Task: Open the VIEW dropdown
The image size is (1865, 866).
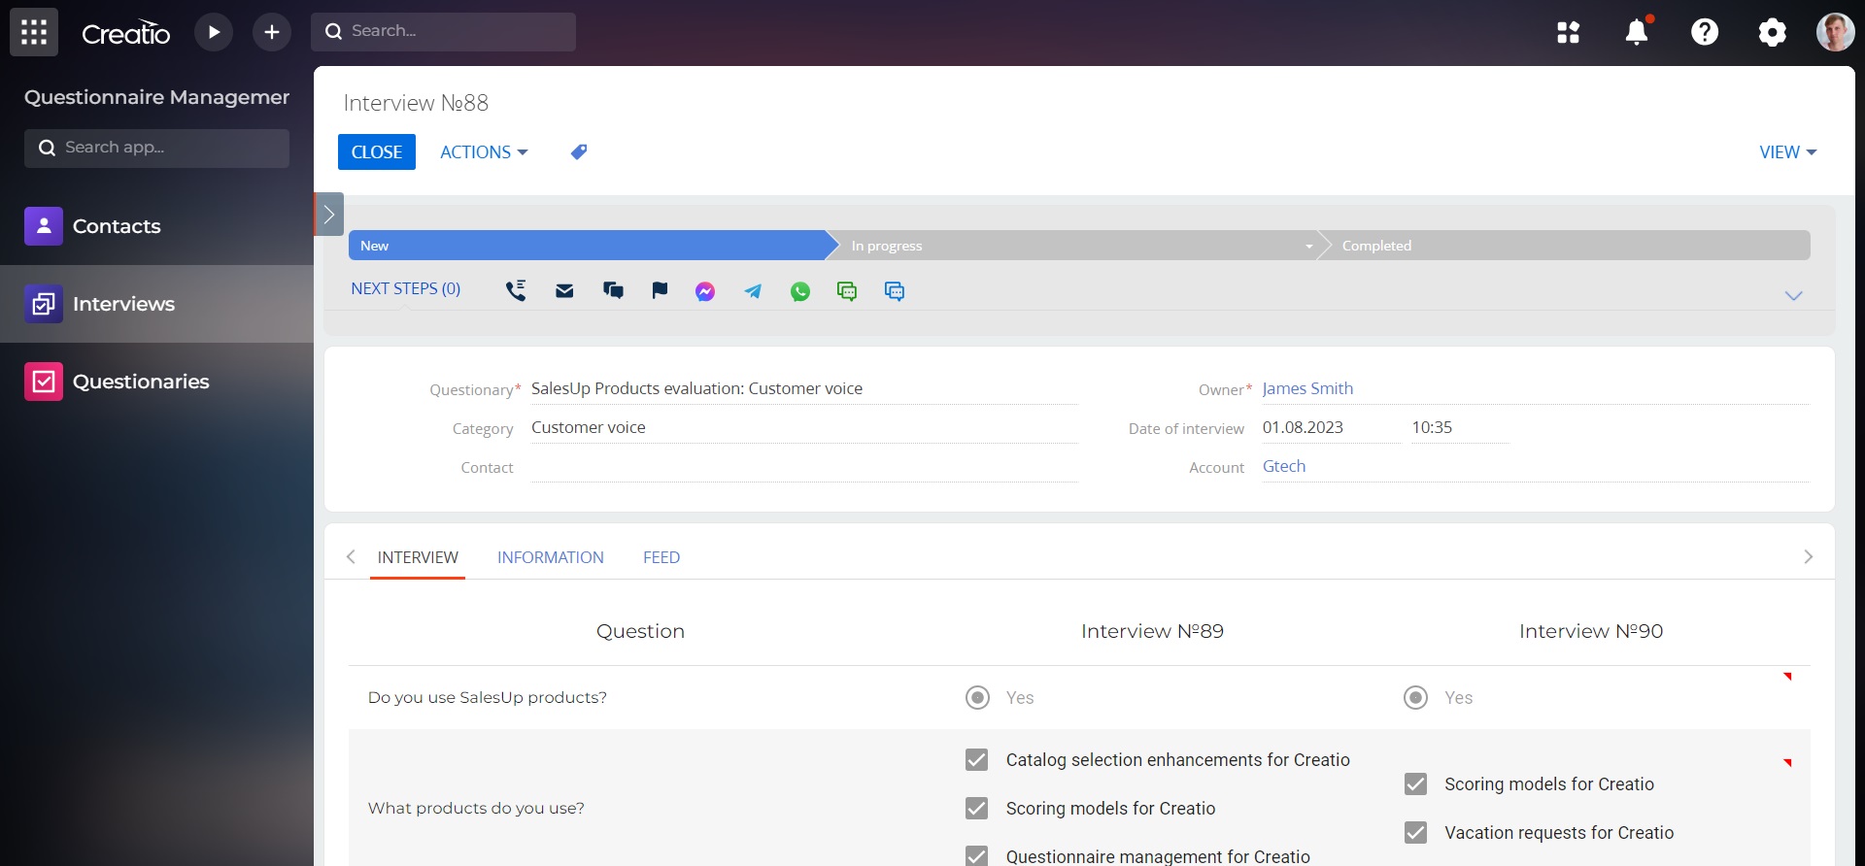Action: (1787, 151)
